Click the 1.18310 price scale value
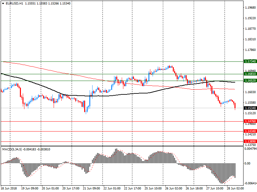The height and width of the screenshot is (192, 257). [250, 39]
